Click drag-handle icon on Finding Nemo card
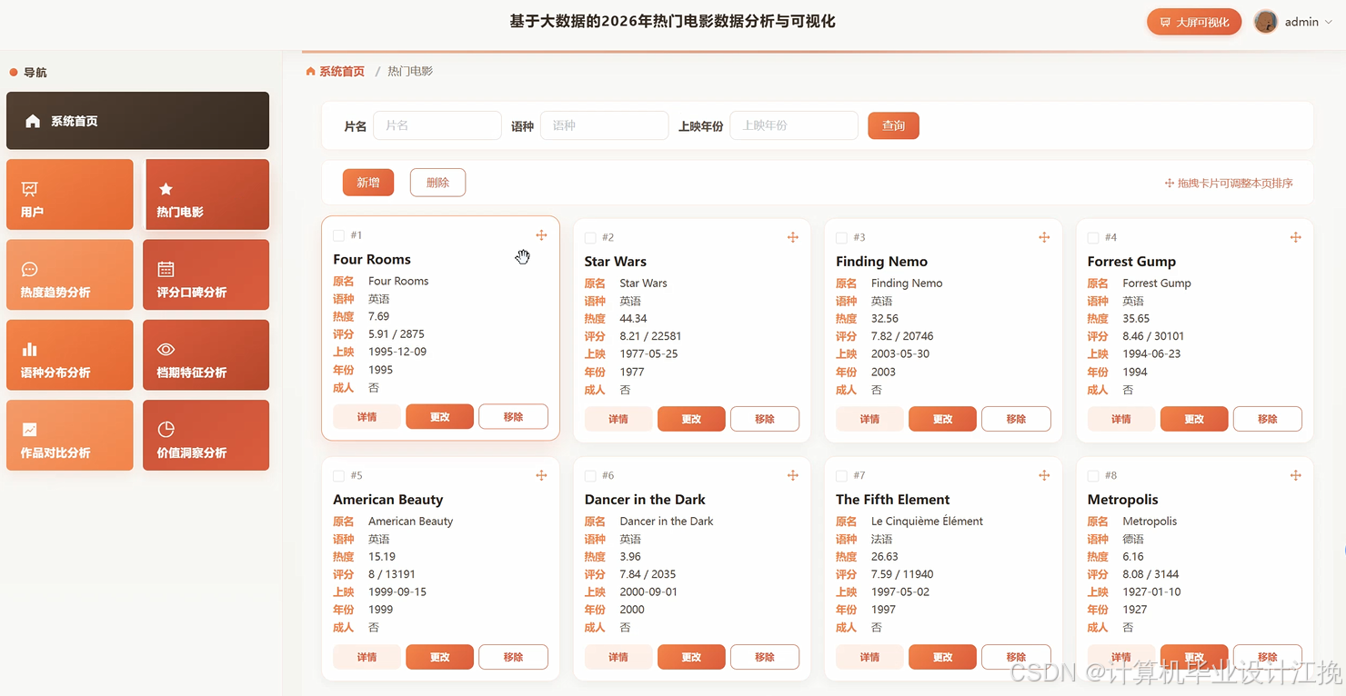The image size is (1346, 696). click(1044, 237)
